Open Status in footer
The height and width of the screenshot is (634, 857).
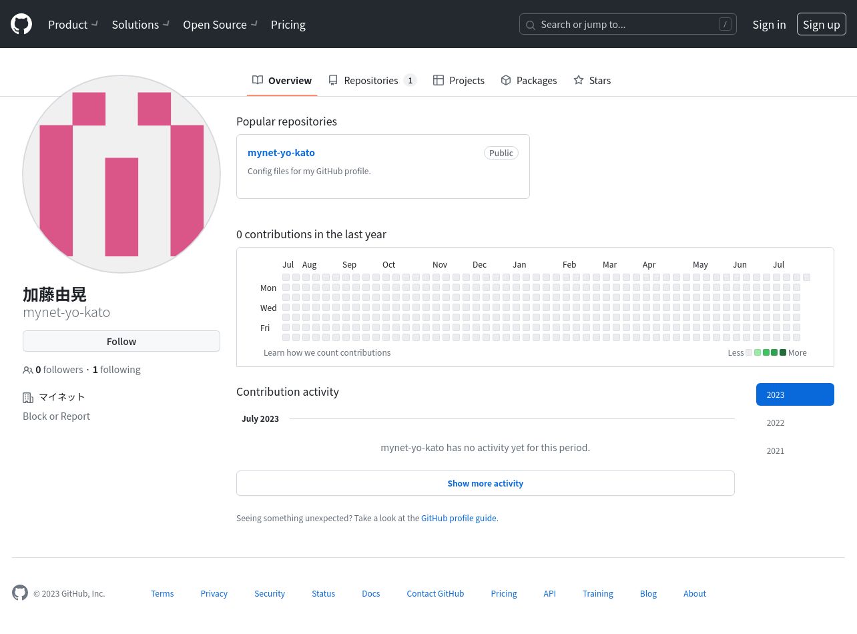[x=324, y=593]
